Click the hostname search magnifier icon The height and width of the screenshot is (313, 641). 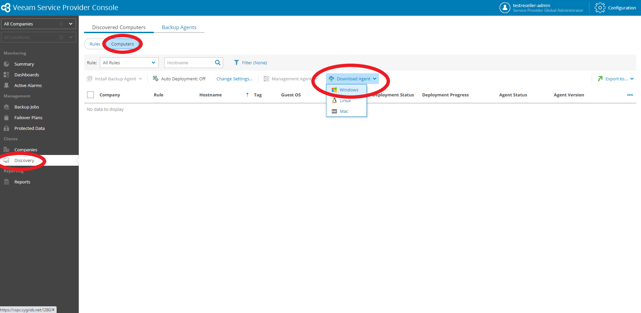[217, 63]
